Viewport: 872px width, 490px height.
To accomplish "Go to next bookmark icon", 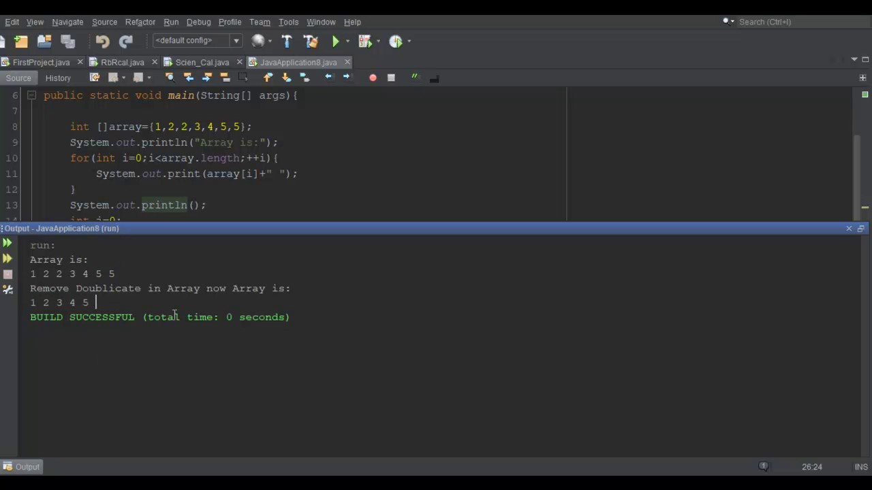I will pos(286,78).
